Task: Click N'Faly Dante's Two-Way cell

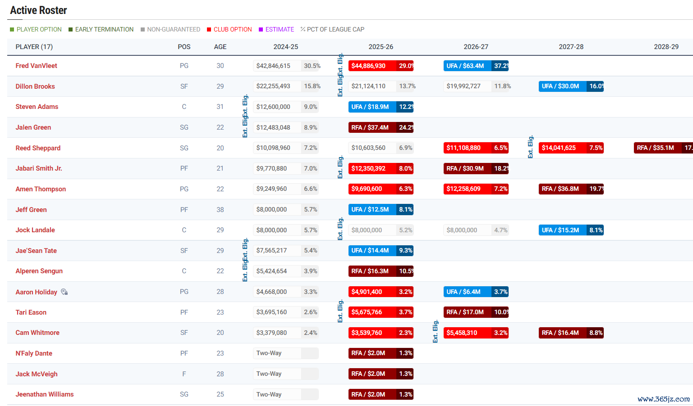Action: [286, 353]
